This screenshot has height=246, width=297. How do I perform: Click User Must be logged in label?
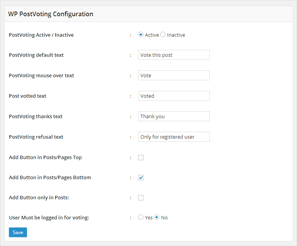point(49,217)
